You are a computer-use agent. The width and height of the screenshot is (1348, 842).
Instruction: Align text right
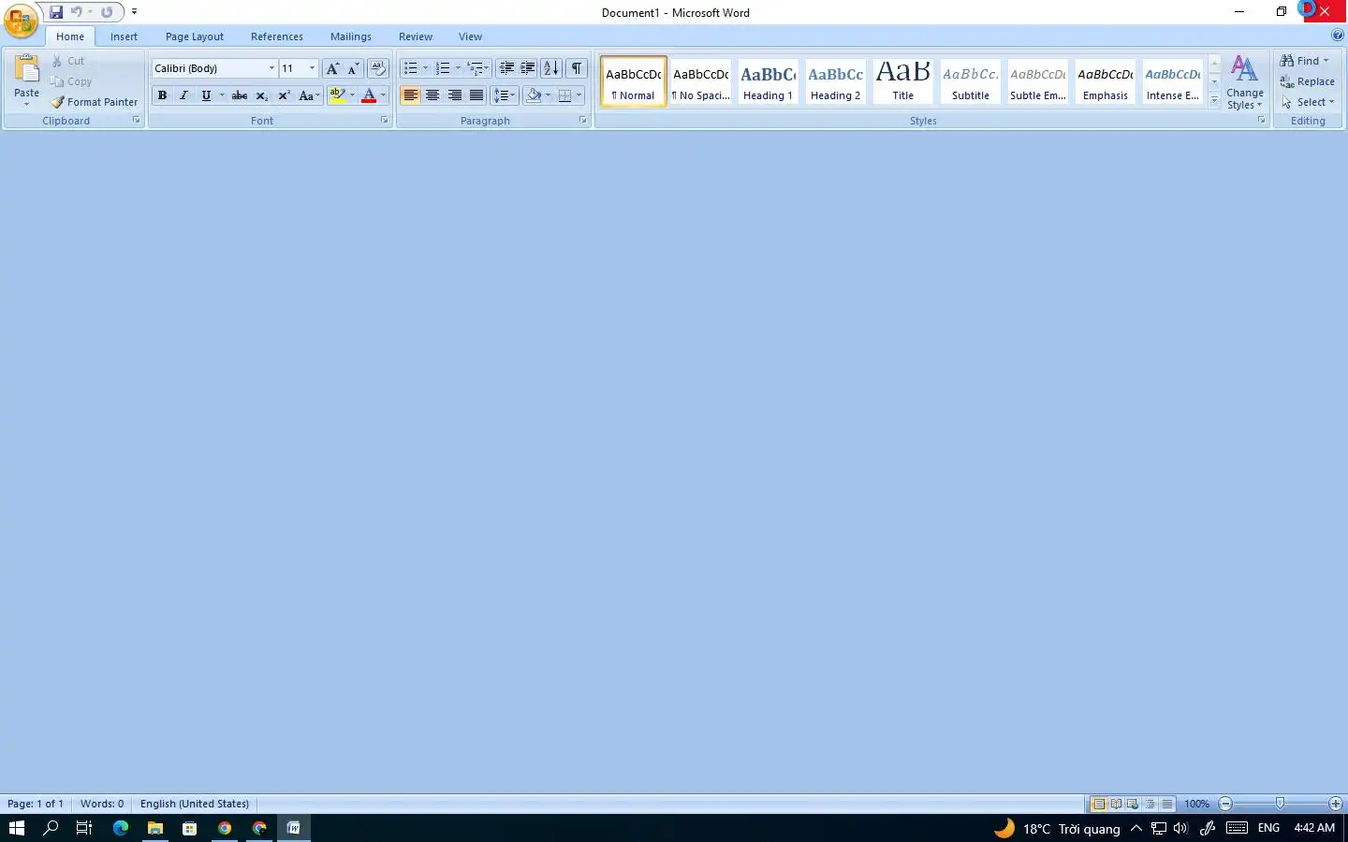[x=455, y=95]
